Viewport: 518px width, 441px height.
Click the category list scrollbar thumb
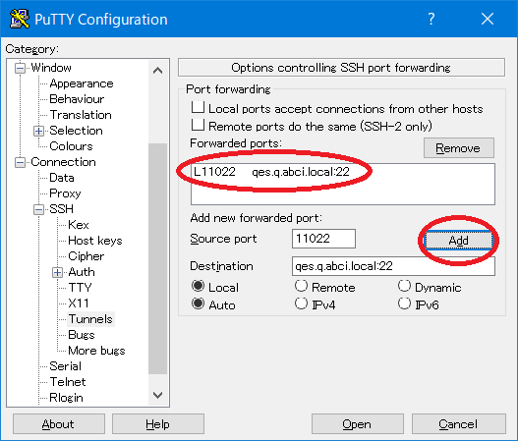[158, 258]
